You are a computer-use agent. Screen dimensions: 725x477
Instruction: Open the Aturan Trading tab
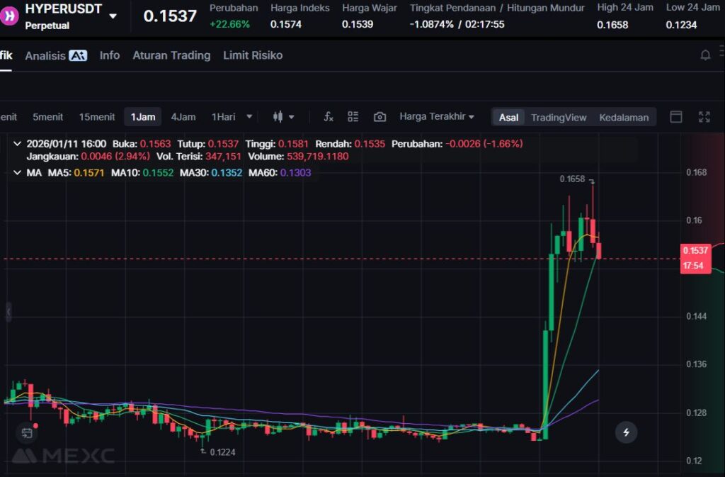[x=171, y=55]
